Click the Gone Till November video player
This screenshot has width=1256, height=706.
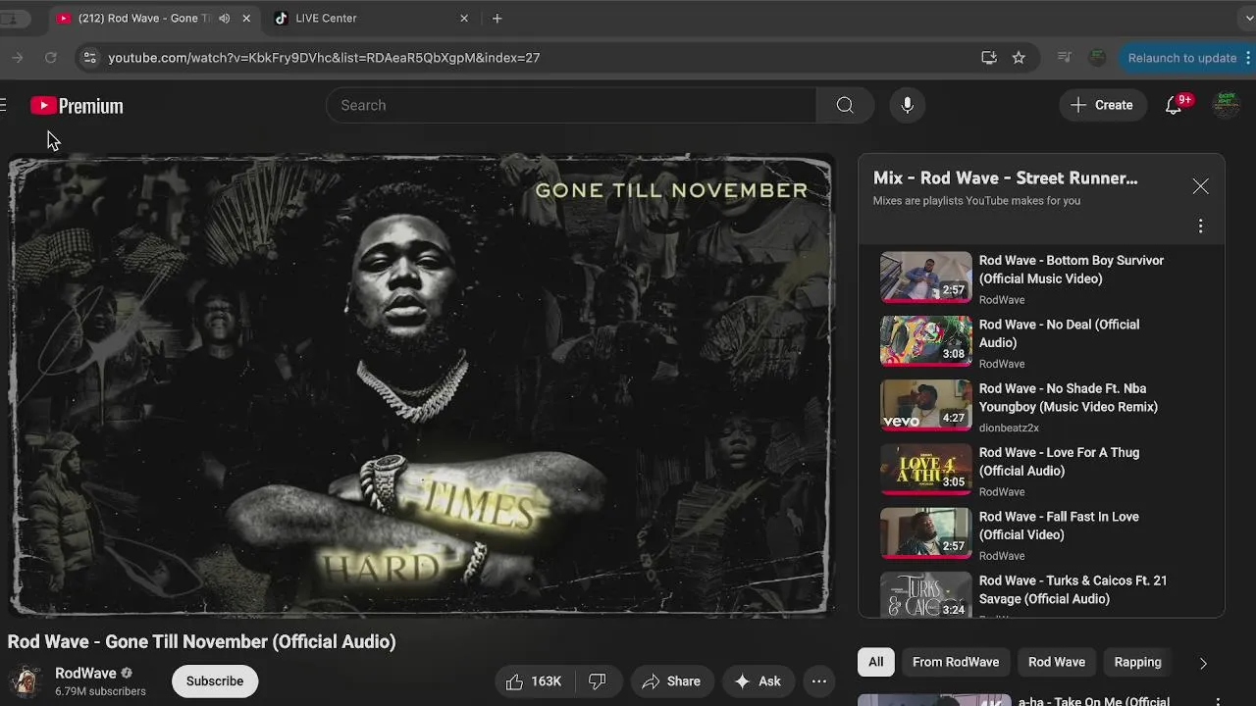coord(420,385)
